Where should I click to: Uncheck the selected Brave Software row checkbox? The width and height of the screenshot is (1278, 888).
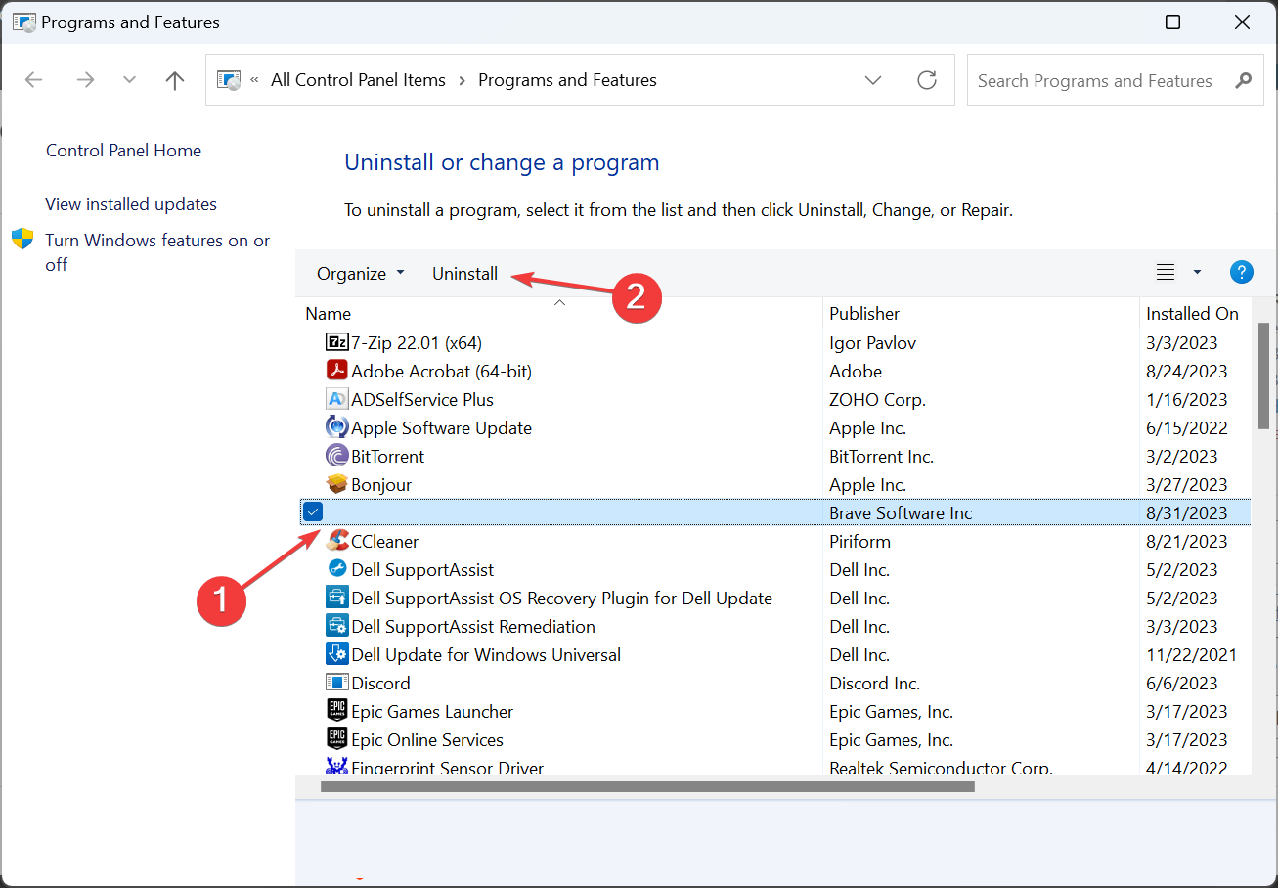click(313, 511)
